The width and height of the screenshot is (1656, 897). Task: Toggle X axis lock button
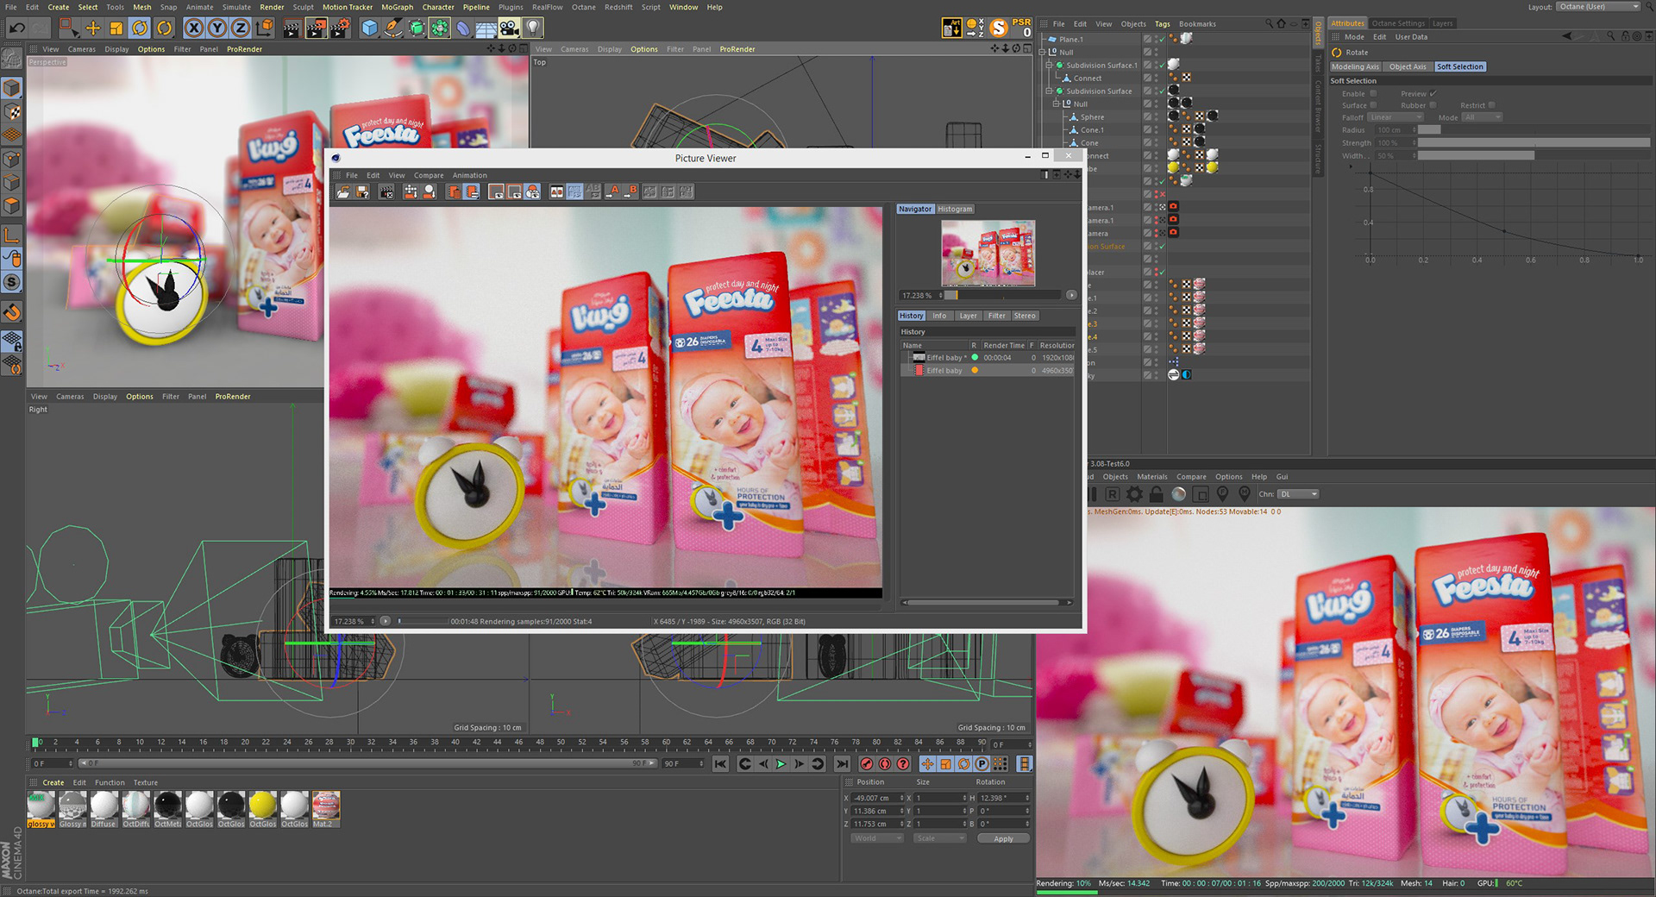[195, 28]
